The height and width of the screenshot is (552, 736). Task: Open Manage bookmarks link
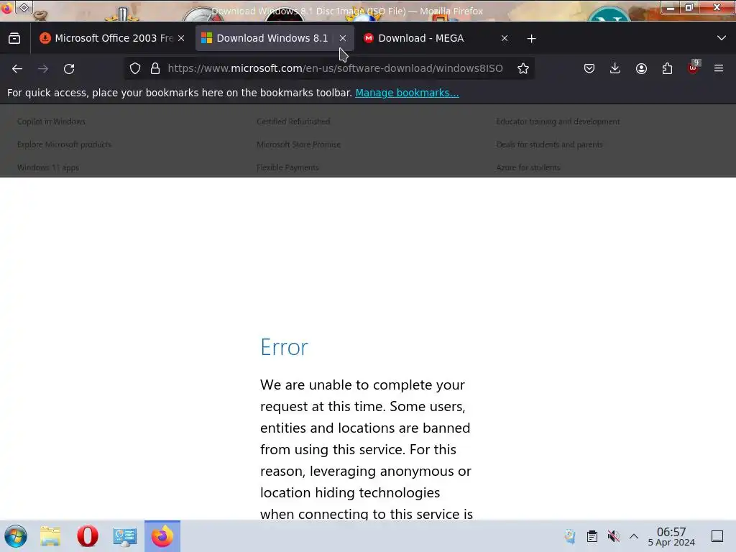[407, 93]
